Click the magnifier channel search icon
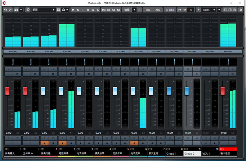Image resolution: width=246 pixels, height=161 pixels. 28,10
